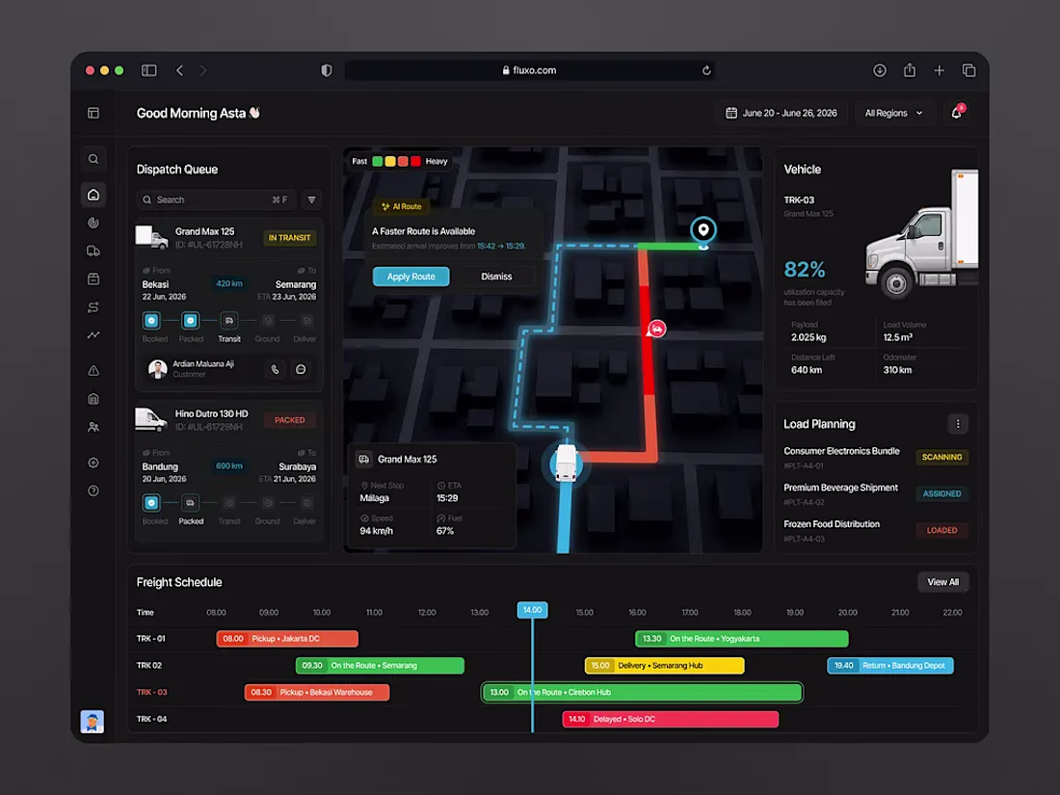Image resolution: width=1060 pixels, height=795 pixels.
Task: Open the analytics trend line icon in sidebar
Action: (93, 334)
